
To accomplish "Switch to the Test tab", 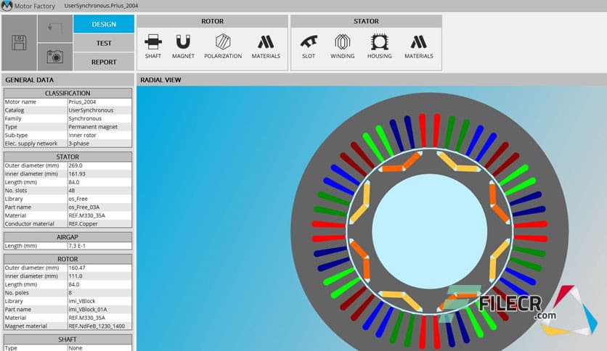I will [104, 43].
